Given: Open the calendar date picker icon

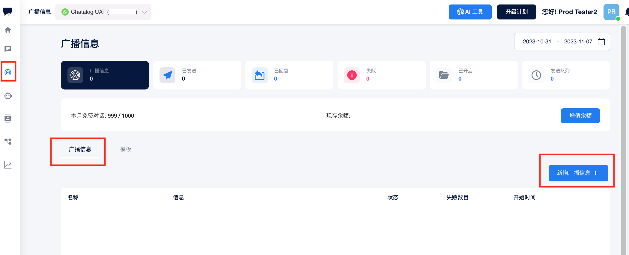Looking at the screenshot, I should [x=601, y=42].
